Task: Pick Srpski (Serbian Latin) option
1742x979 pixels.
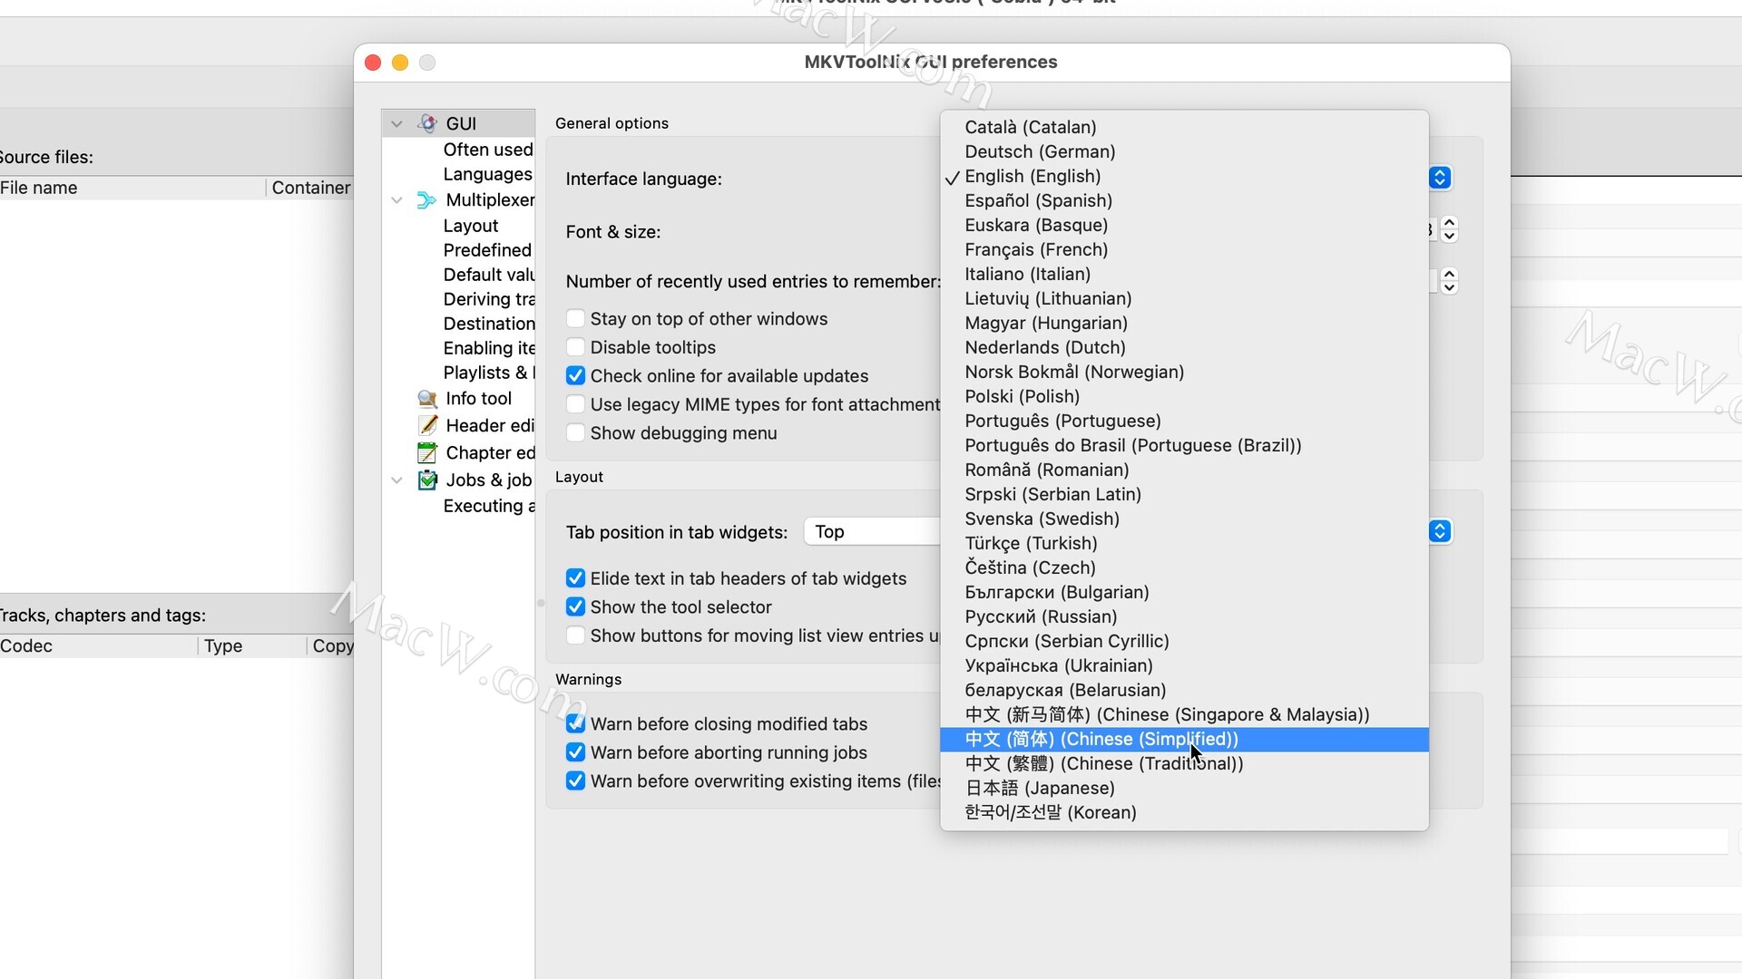Action: point(1184,494)
